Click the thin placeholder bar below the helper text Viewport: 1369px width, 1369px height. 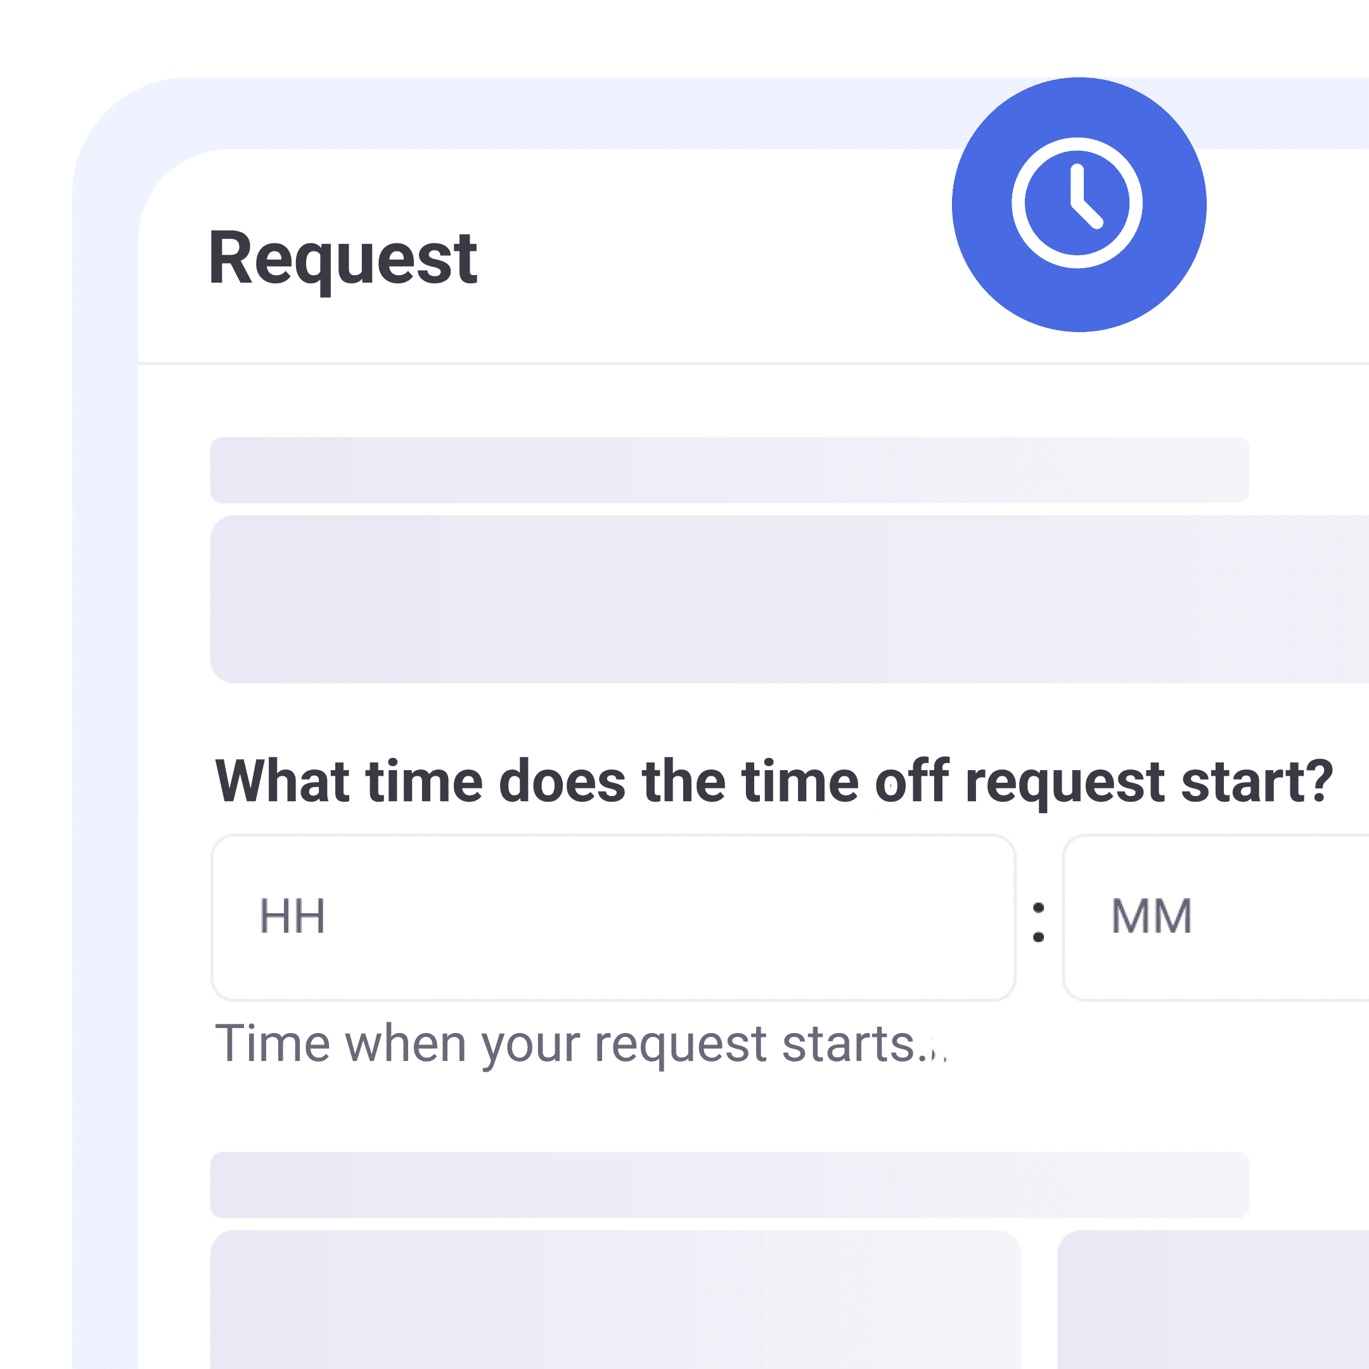click(x=729, y=1185)
